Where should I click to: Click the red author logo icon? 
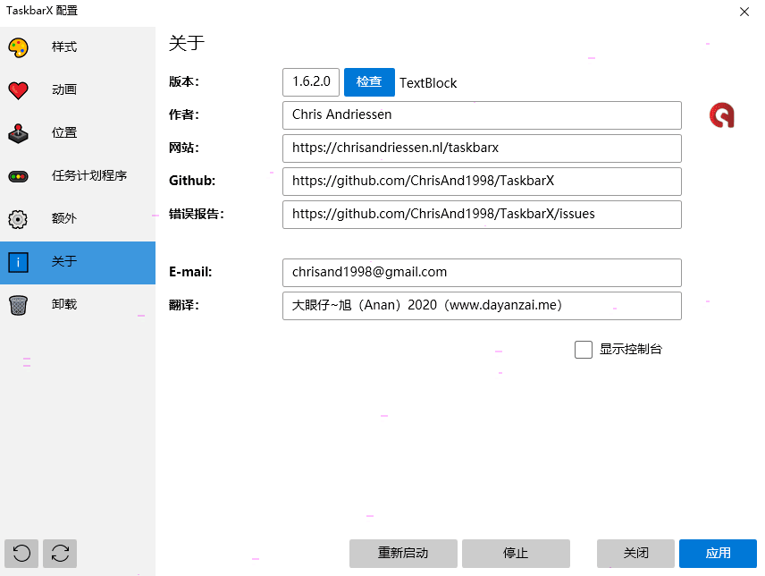point(721,115)
